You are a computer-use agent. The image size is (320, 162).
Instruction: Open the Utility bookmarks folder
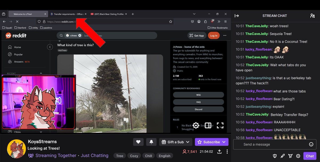point(33,28)
